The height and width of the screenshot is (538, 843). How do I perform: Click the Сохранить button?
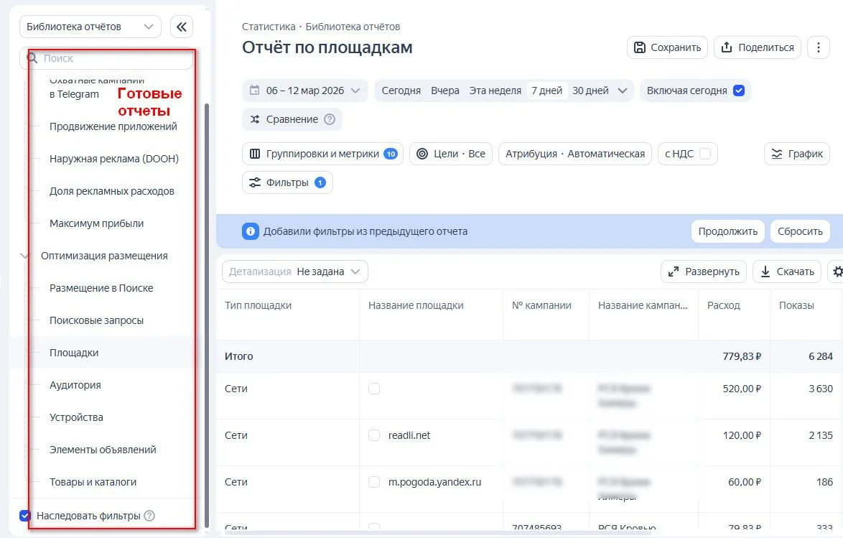tap(667, 47)
